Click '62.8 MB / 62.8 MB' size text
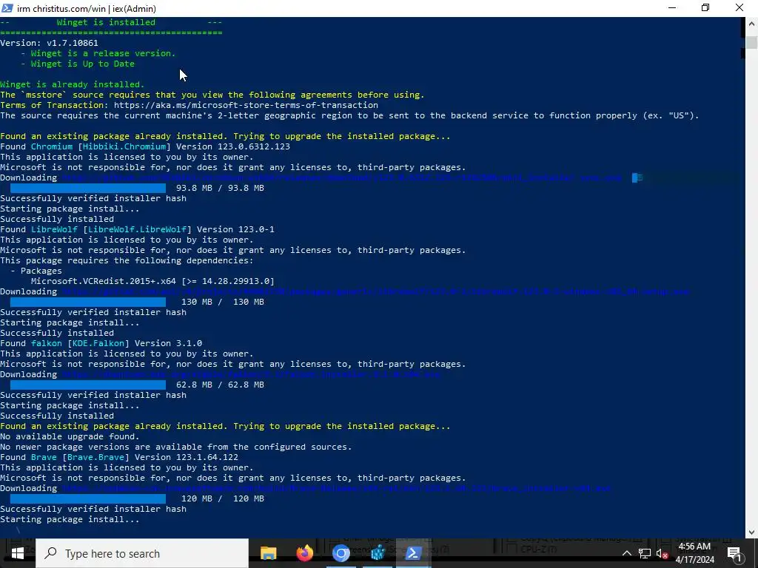The height and width of the screenshot is (568, 758). pyautogui.click(x=220, y=385)
